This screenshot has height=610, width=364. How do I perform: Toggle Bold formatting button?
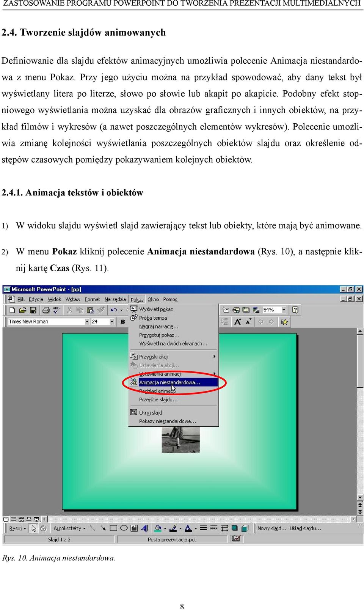coord(122,322)
